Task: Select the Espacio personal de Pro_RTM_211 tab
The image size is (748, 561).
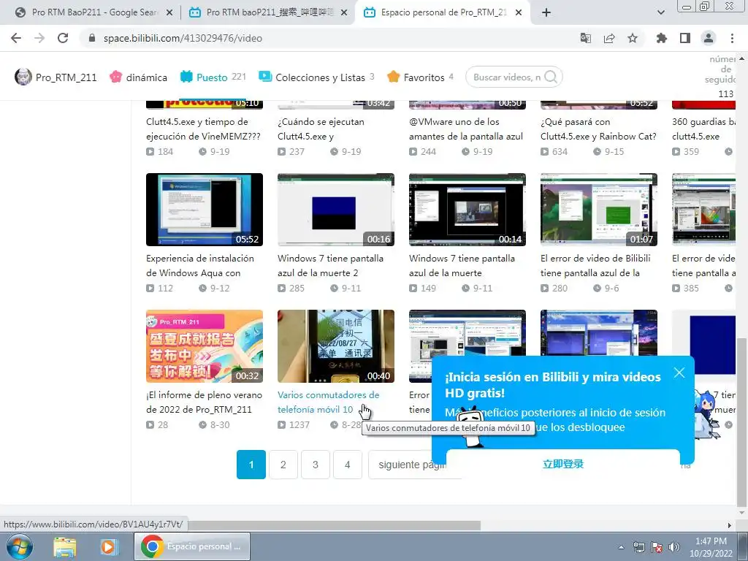Action: (443, 13)
